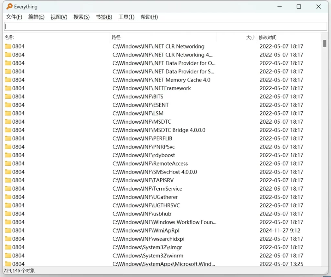Select folder icon for INF\TAPISRV row
This screenshot has width=331, height=277.
point(8,180)
